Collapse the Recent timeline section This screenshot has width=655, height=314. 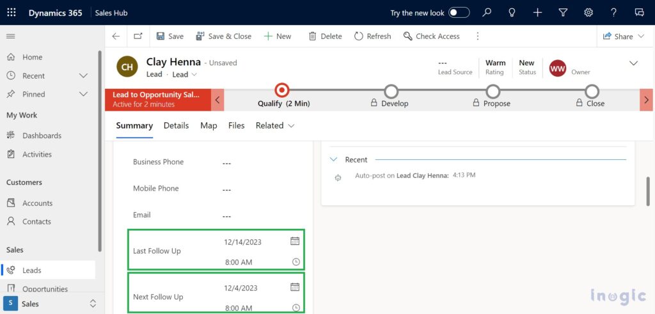tap(333, 159)
